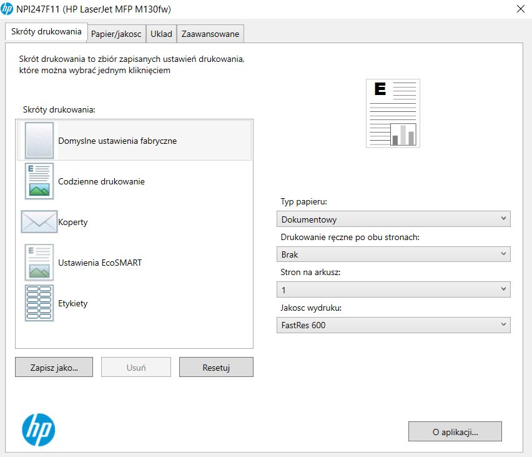Click the Ustawienia EcoSMART icon

[39, 263]
